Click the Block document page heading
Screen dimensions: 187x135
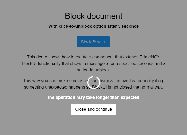tap(93, 16)
